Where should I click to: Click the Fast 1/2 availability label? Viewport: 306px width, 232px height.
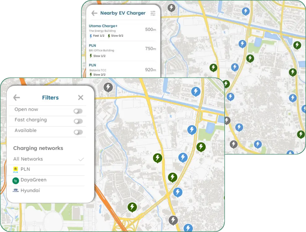97,36
